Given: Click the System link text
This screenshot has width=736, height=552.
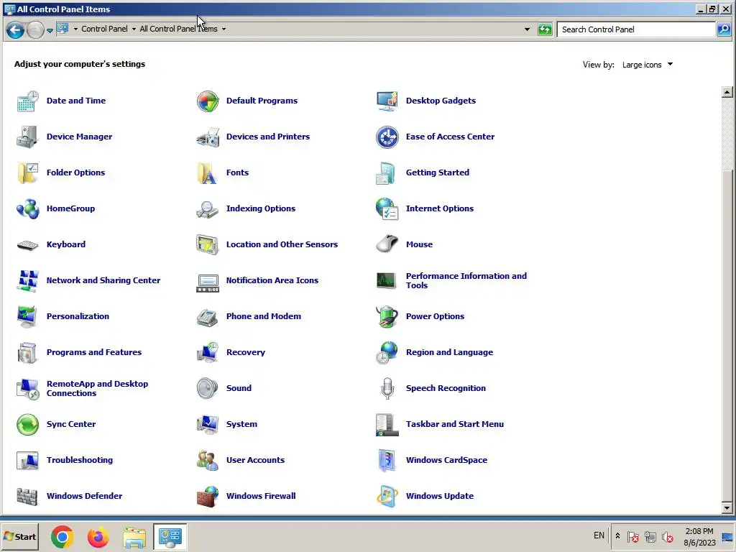Looking at the screenshot, I should pos(241,424).
